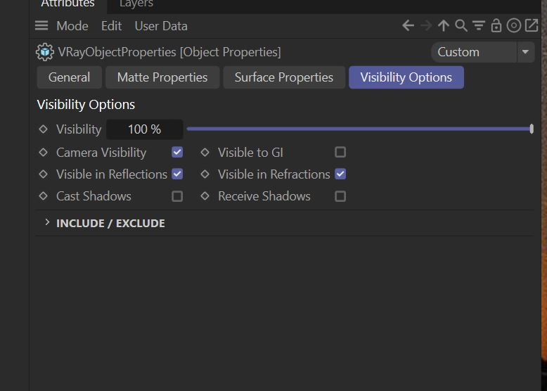The width and height of the screenshot is (547, 391).
Task: Click the VRayObjectProperties tag gear icon
Action: pos(45,52)
